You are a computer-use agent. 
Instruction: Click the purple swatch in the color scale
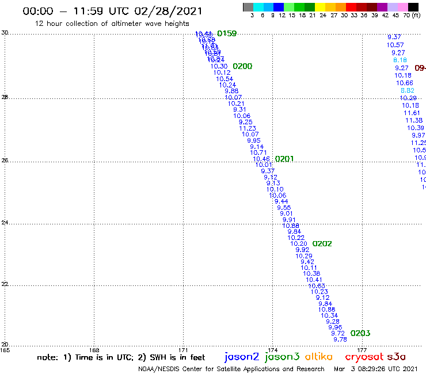tap(382, 7)
